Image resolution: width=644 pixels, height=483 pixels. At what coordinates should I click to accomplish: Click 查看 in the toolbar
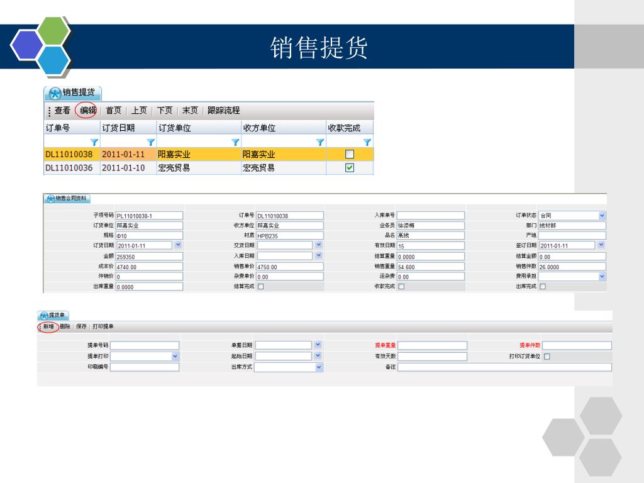(x=62, y=111)
